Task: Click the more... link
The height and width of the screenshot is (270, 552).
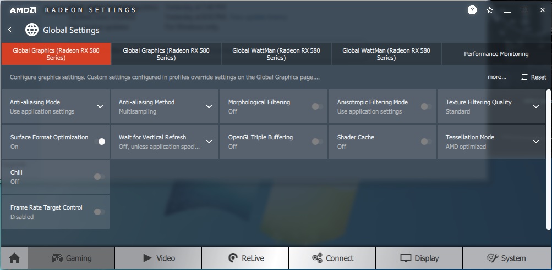Action: coord(496,77)
